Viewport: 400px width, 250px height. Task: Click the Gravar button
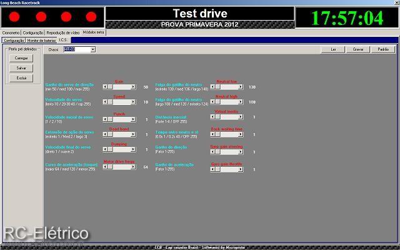(x=358, y=49)
